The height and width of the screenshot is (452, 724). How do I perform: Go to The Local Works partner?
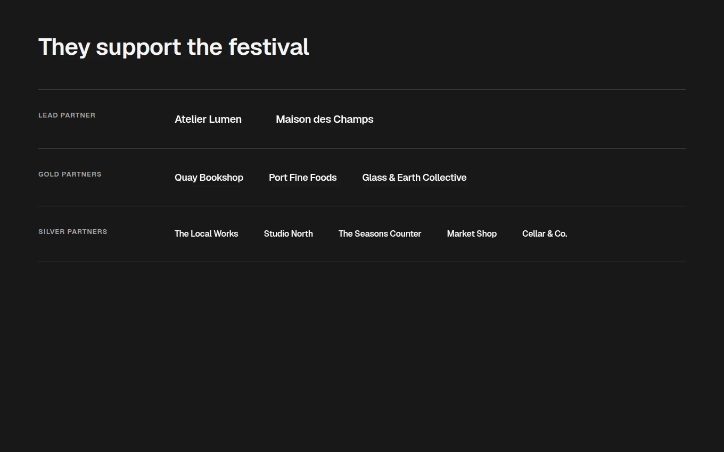pyautogui.click(x=207, y=233)
